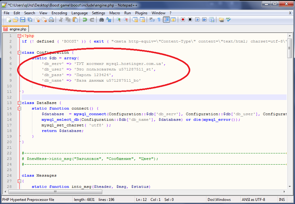Toggle the indent guide toolbar button

[166, 20]
